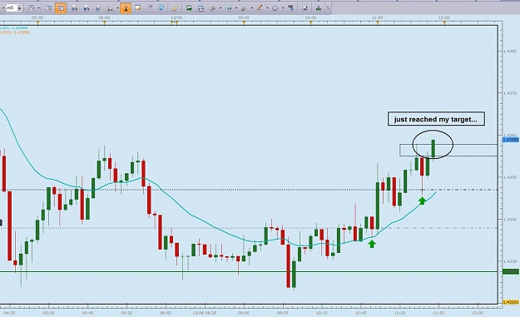Image resolution: width=520 pixels, height=317 pixels.
Task: Toggle the highlighted orange chart panel icon
Action: (61, 8)
